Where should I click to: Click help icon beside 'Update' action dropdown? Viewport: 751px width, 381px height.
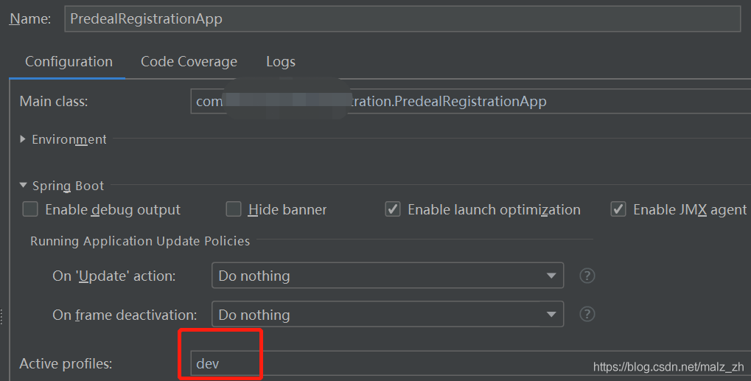coord(587,276)
